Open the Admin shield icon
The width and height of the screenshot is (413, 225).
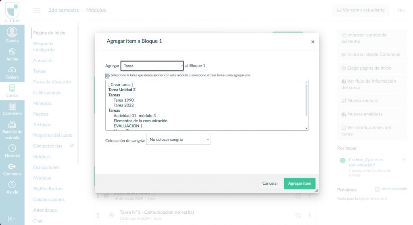(x=12, y=52)
